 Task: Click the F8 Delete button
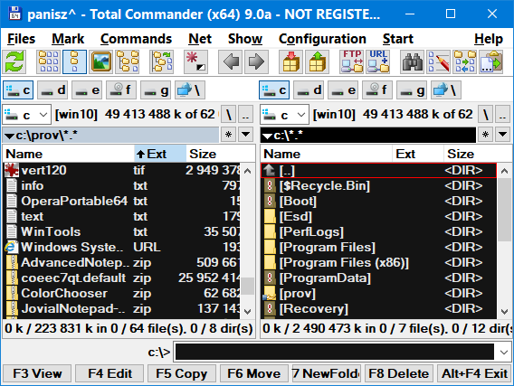coord(398,373)
